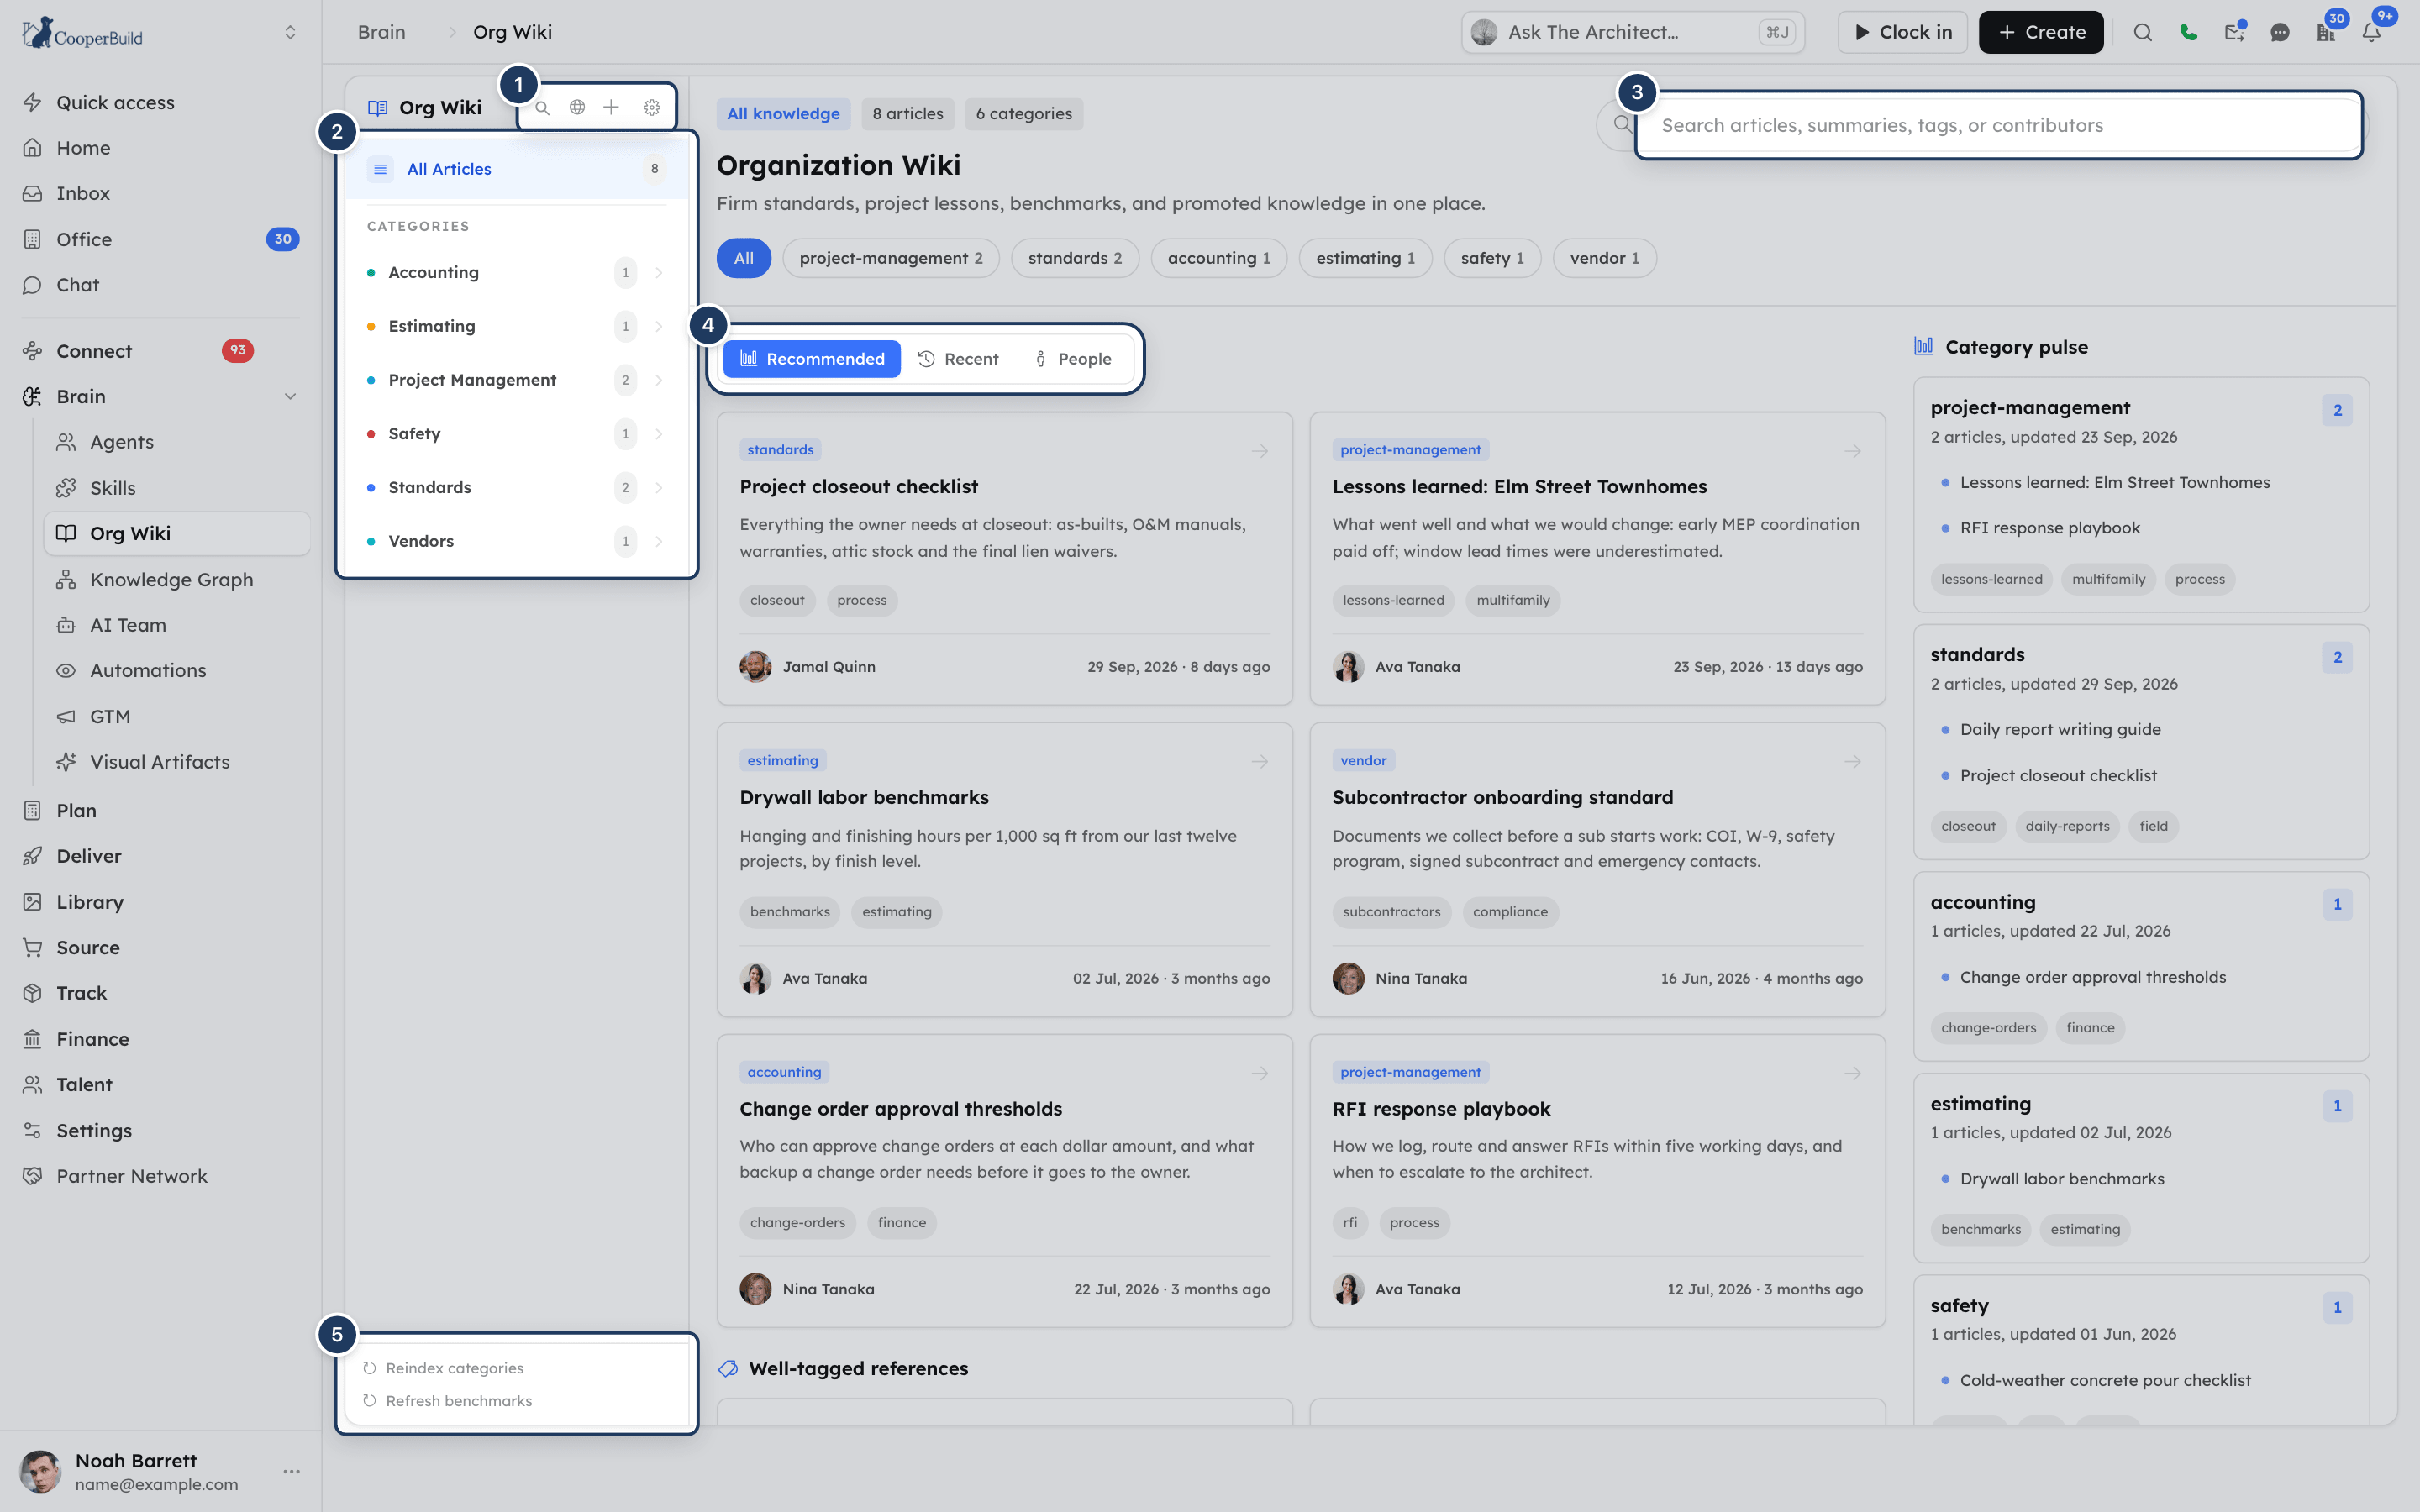The width and height of the screenshot is (2420, 1512).
Task: Click the Org Wiki panel search icon
Action: tap(542, 108)
